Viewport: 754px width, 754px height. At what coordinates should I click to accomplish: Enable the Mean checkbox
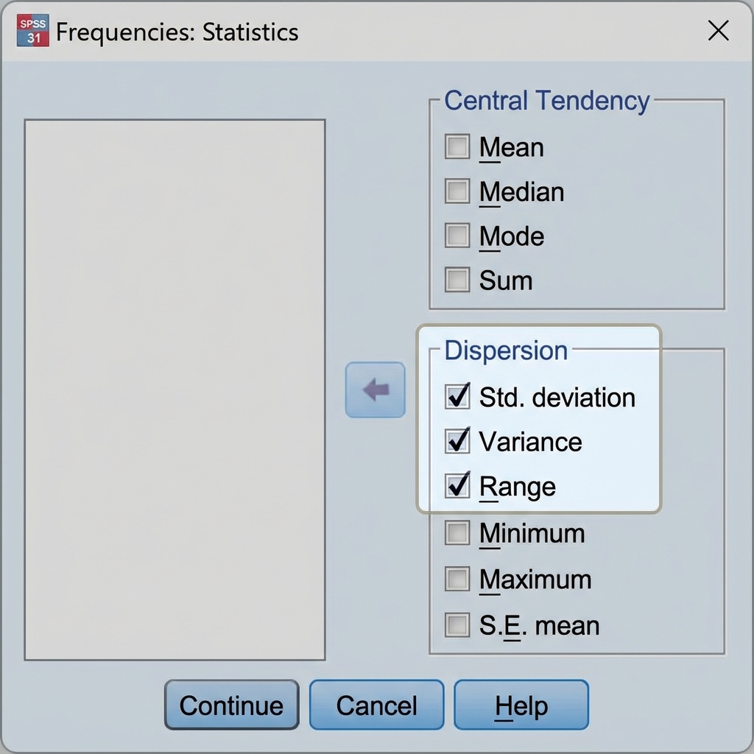coord(457,147)
